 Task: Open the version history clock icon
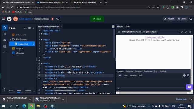[x=58, y=19]
